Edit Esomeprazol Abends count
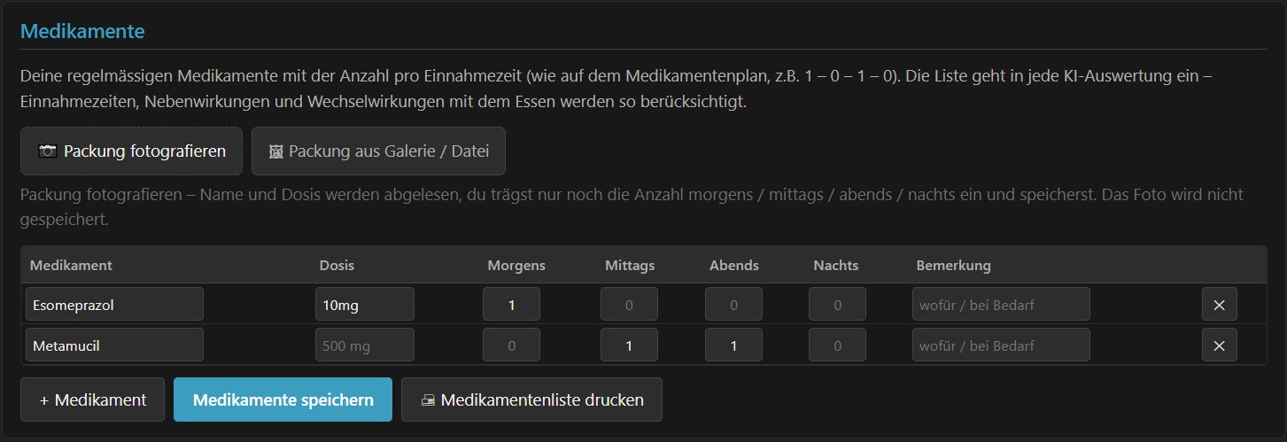Screen dimensions: 1287x442 pyautogui.click(x=733, y=305)
